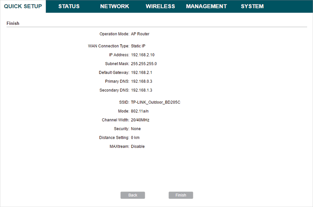Click the 802.11a/n mode value

pos(140,111)
